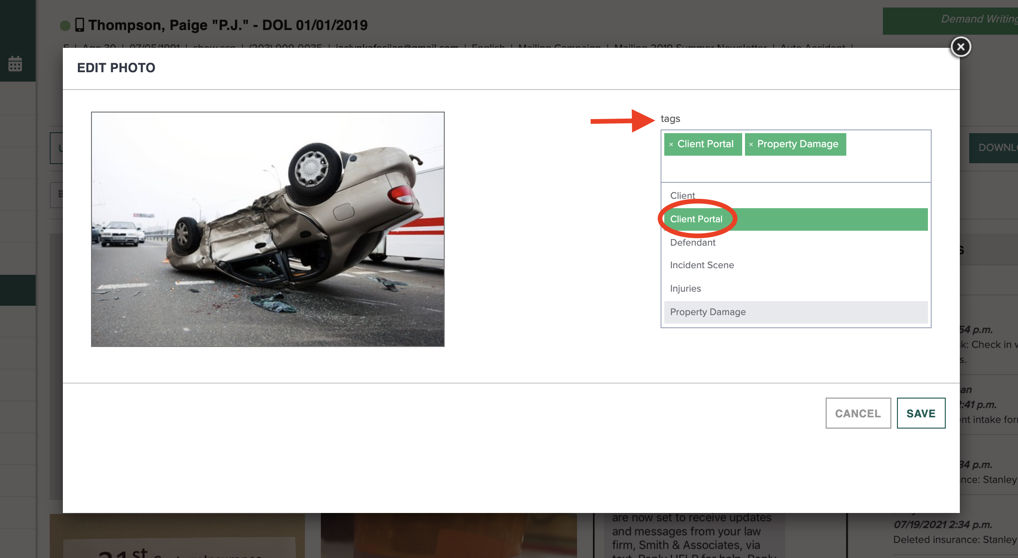Close the Edit Photo dialog with X

click(x=960, y=47)
